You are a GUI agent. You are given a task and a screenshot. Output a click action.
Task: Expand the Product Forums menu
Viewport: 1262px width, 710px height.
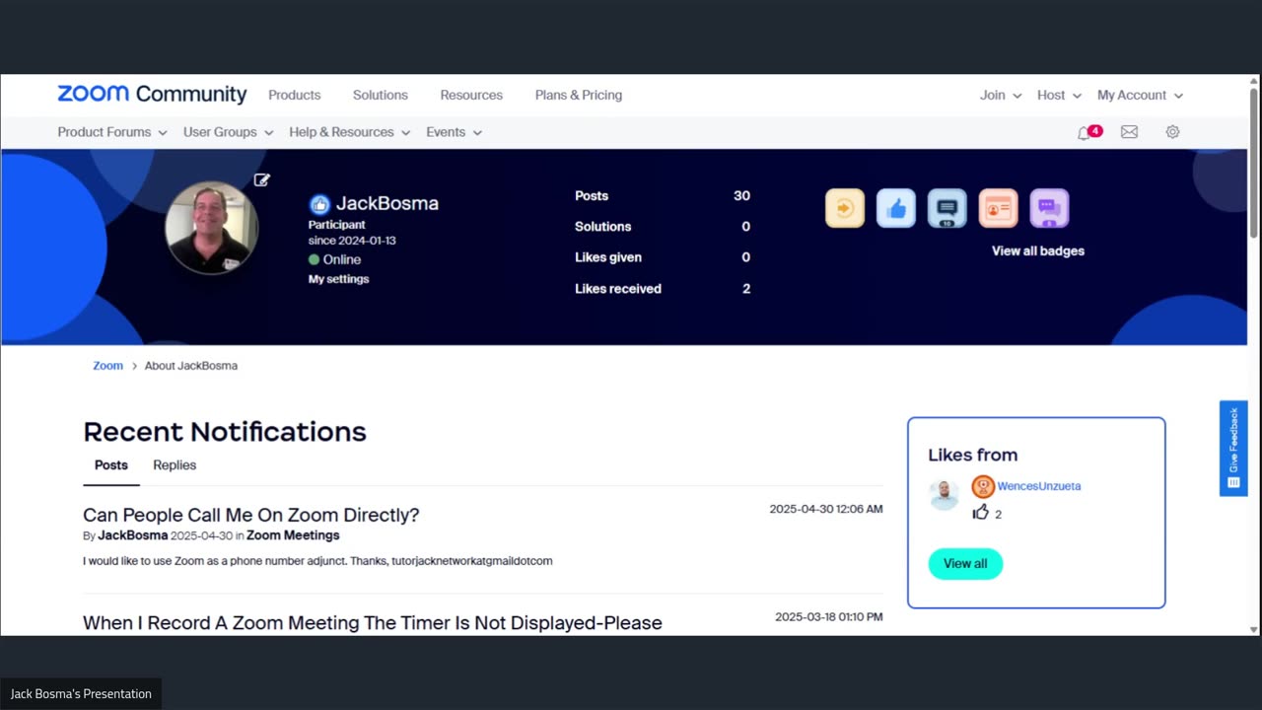click(x=112, y=132)
